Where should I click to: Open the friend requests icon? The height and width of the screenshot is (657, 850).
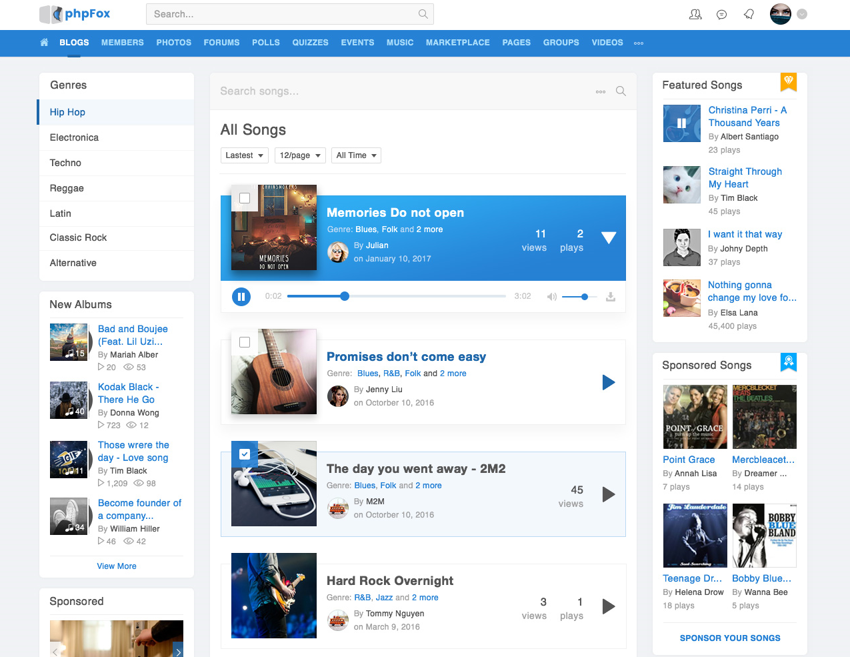tap(695, 13)
